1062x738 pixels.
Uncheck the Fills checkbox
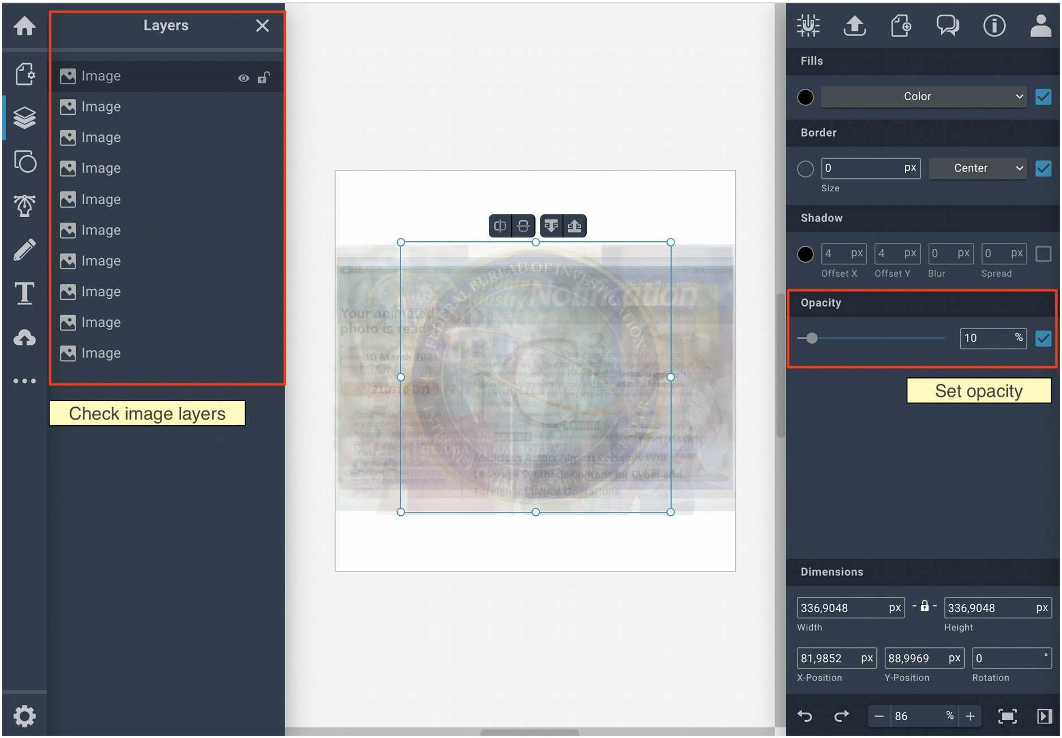point(1043,97)
